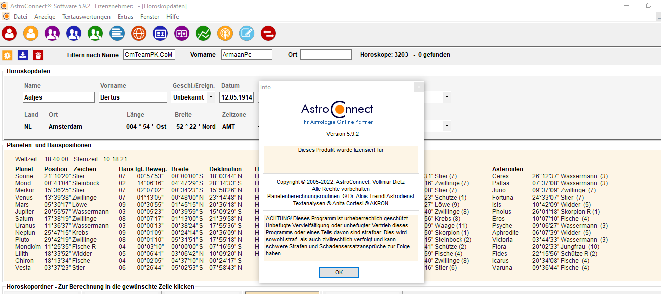The height and width of the screenshot is (294, 661).
Task: Click the red swap-arrows toolbar icon
Action: [x=268, y=33]
